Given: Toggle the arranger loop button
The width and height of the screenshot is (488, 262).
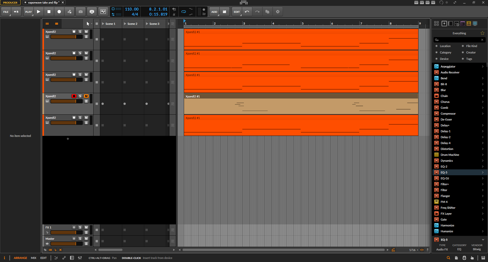Looking at the screenshot, I should point(184,12).
